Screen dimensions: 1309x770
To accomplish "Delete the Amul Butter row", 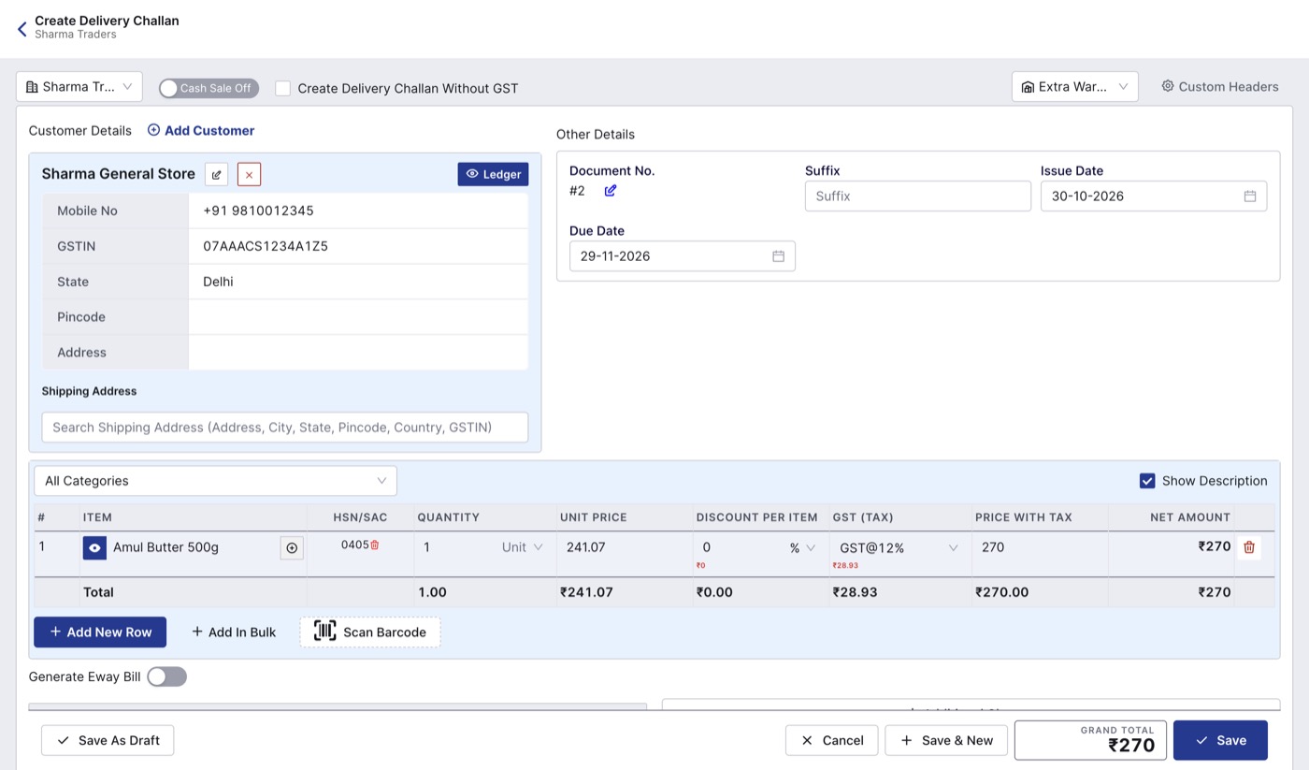I will (x=1249, y=547).
